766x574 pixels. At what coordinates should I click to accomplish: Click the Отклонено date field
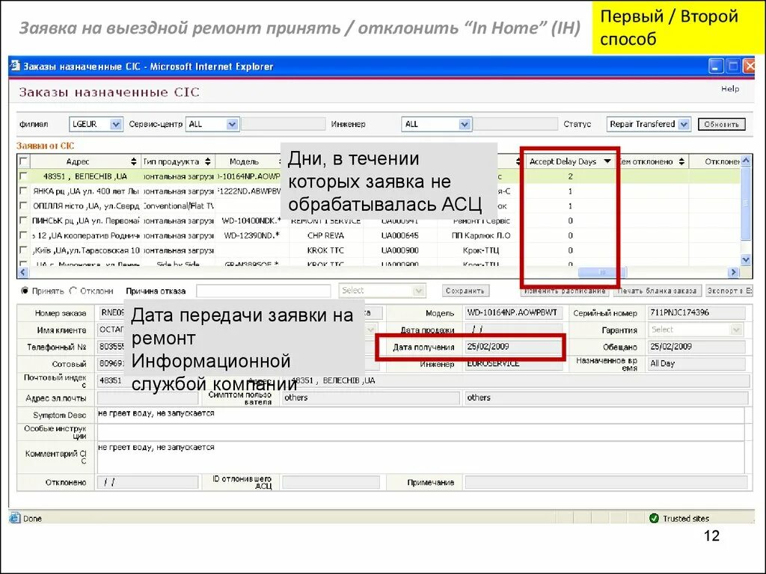point(147,482)
